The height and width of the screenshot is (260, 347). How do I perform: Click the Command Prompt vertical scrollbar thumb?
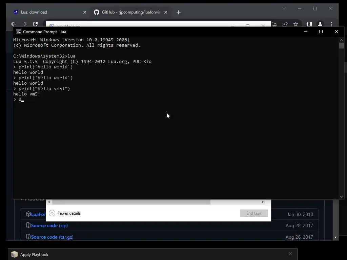point(341,46)
